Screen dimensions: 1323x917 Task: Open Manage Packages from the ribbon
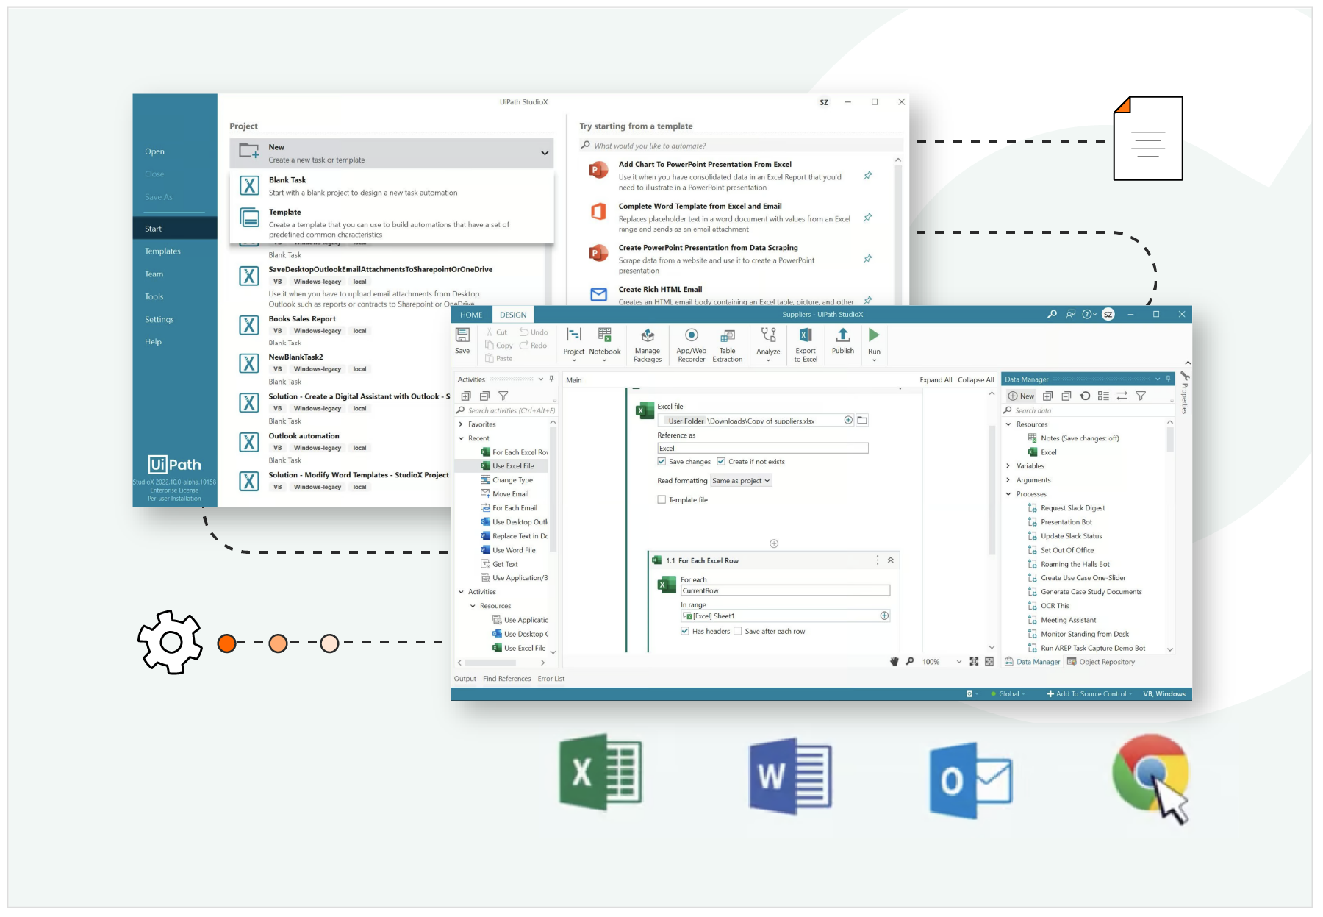(x=648, y=345)
